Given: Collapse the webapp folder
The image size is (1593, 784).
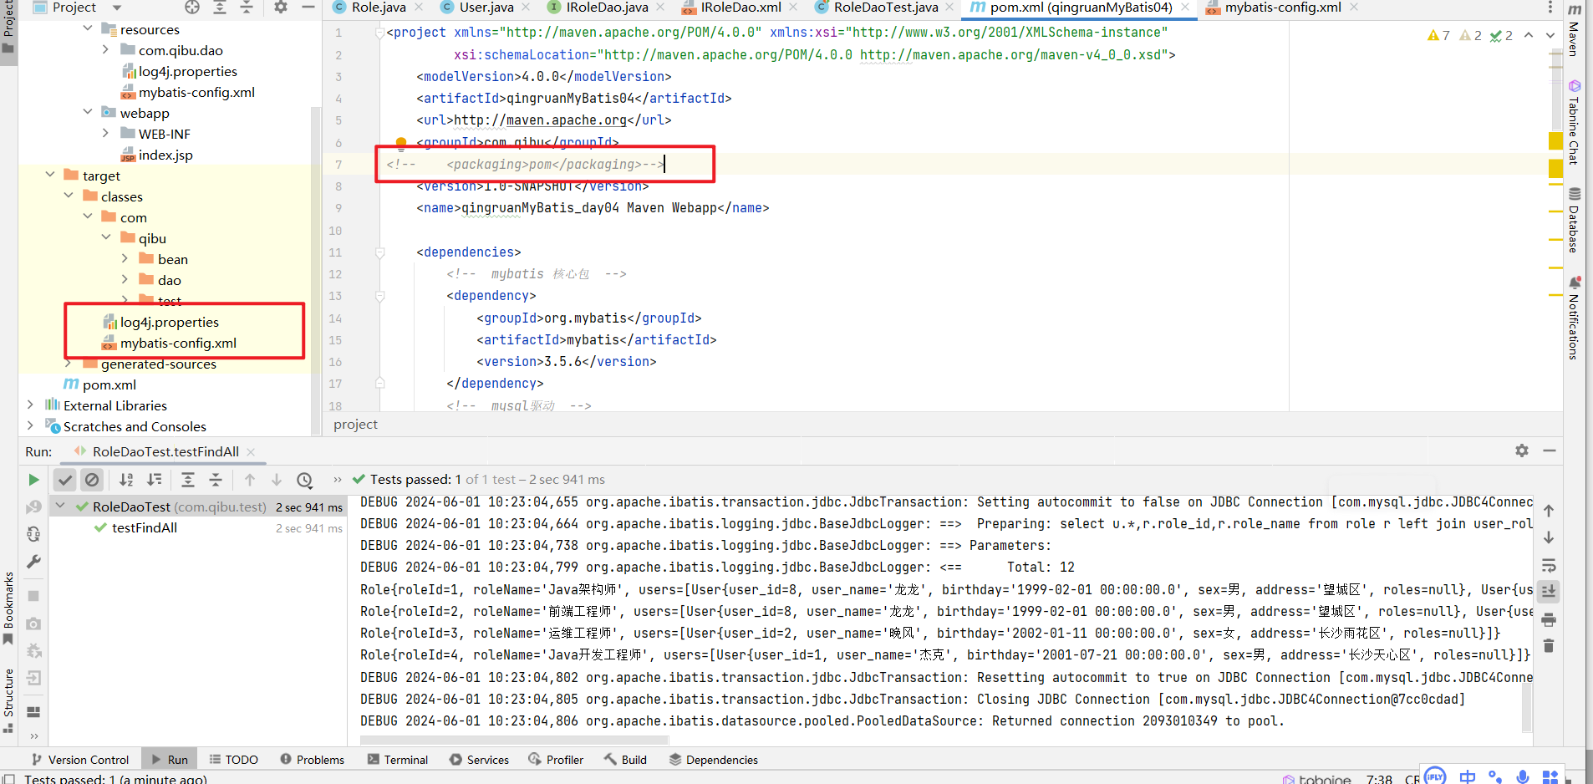Looking at the screenshot, I should click(x=88, y=112).
